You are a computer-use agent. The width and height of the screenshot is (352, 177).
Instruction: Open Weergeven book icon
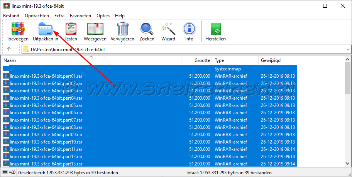click(x=95, y=29)
